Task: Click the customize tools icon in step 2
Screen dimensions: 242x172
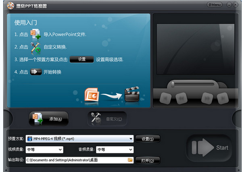Action: 35,47
